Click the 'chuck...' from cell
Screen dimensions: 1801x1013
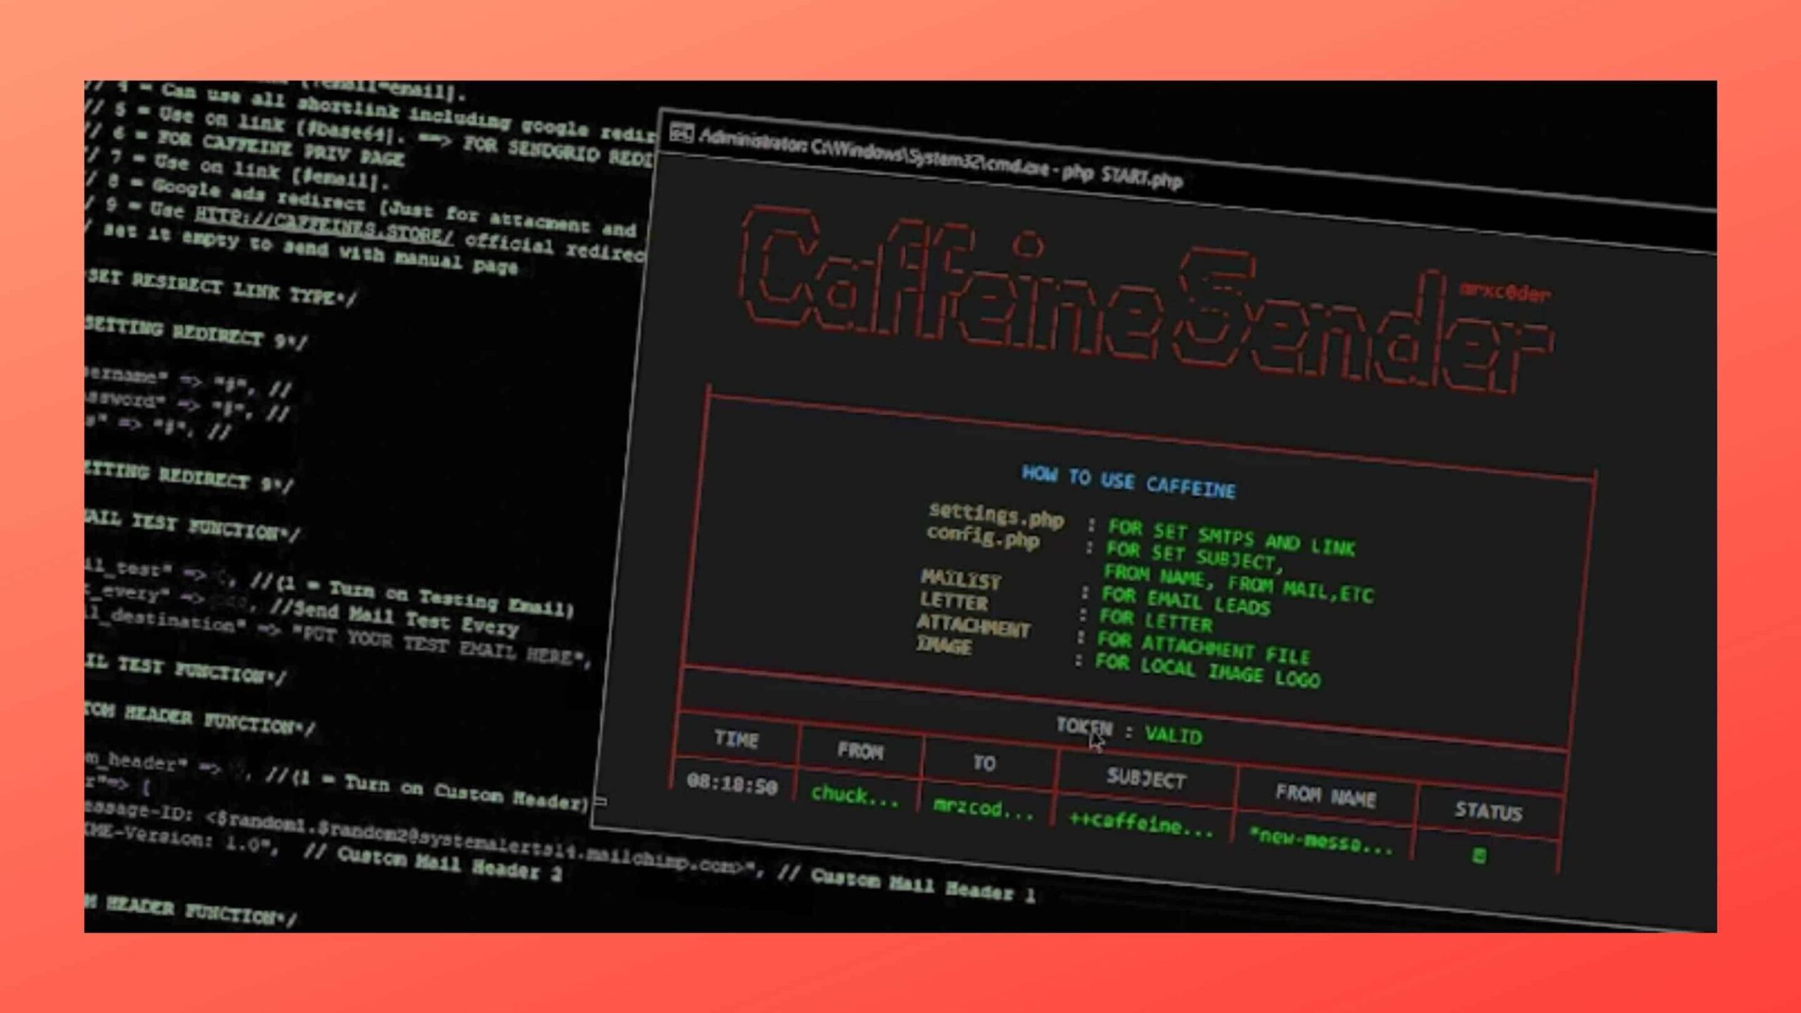pyautogui.click(x=855, y=796)
